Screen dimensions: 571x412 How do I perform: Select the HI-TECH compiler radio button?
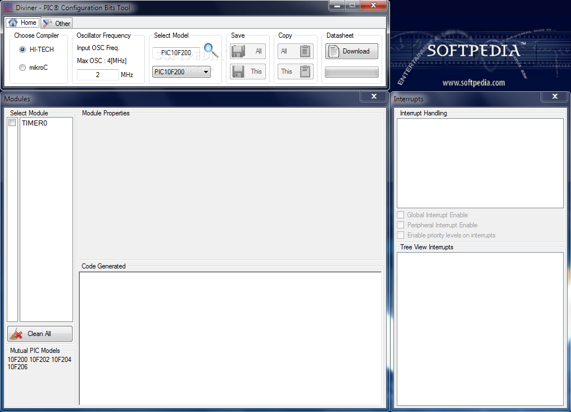pyautogui.click(x=22, y=49)
